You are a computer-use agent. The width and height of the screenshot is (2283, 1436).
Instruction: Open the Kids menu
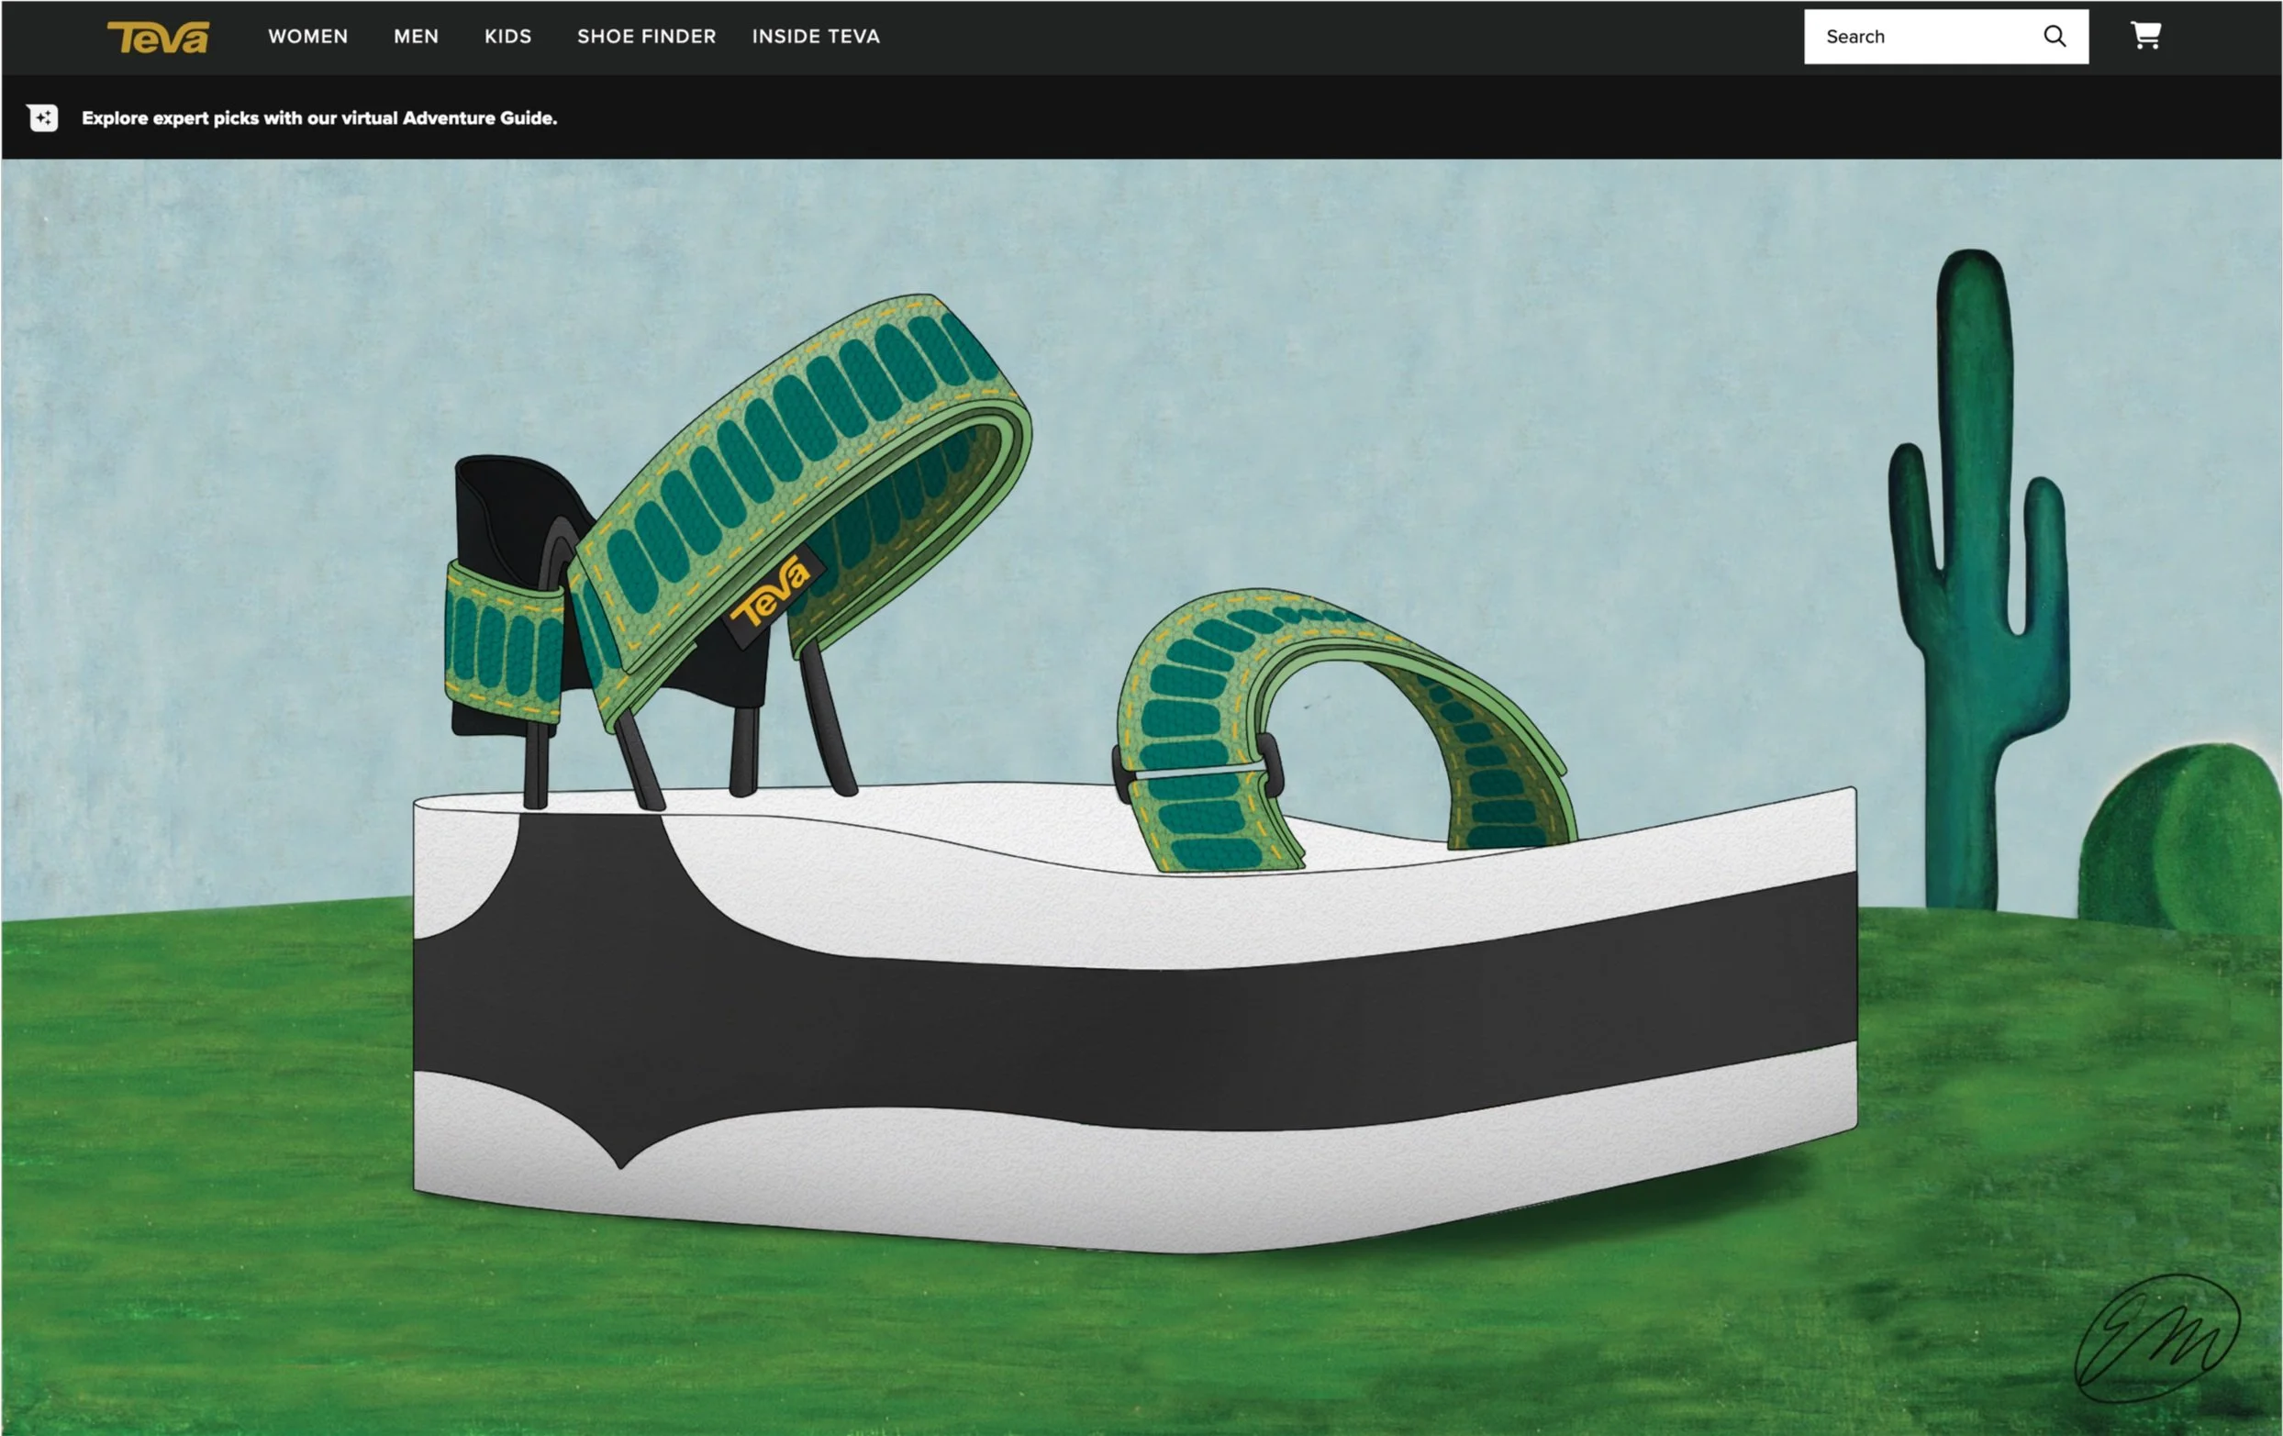[x=507, y=36]
